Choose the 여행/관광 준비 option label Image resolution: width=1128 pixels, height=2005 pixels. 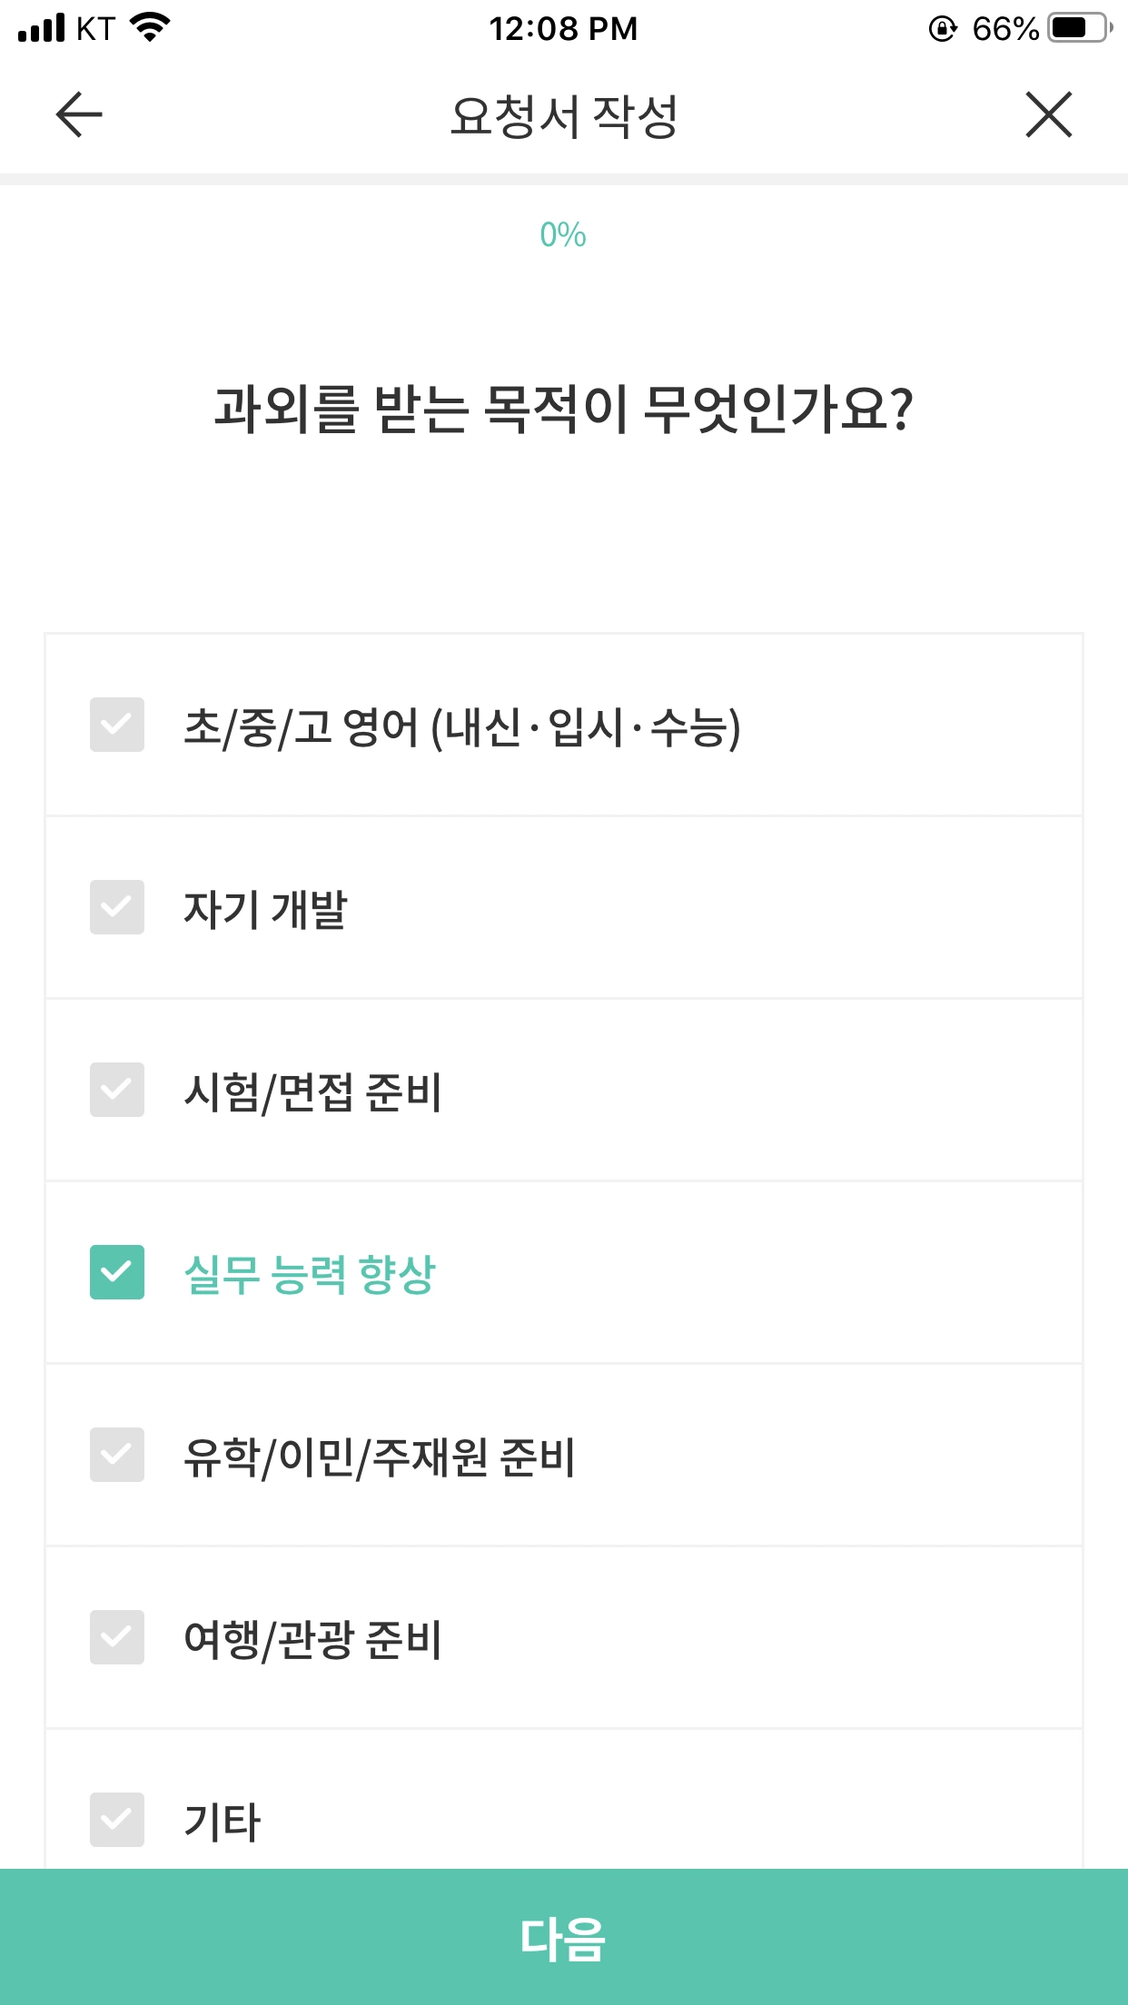pos(312,1639)
